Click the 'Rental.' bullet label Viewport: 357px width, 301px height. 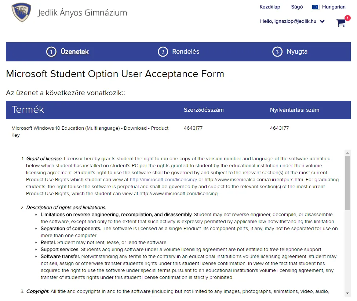[x=48, y=243]
